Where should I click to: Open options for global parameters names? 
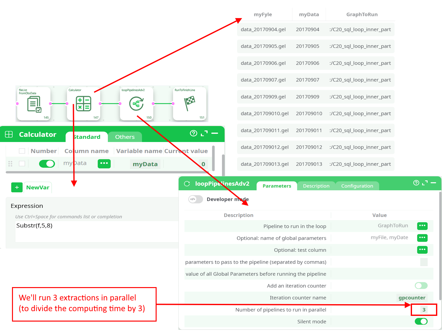coord(422,238)
